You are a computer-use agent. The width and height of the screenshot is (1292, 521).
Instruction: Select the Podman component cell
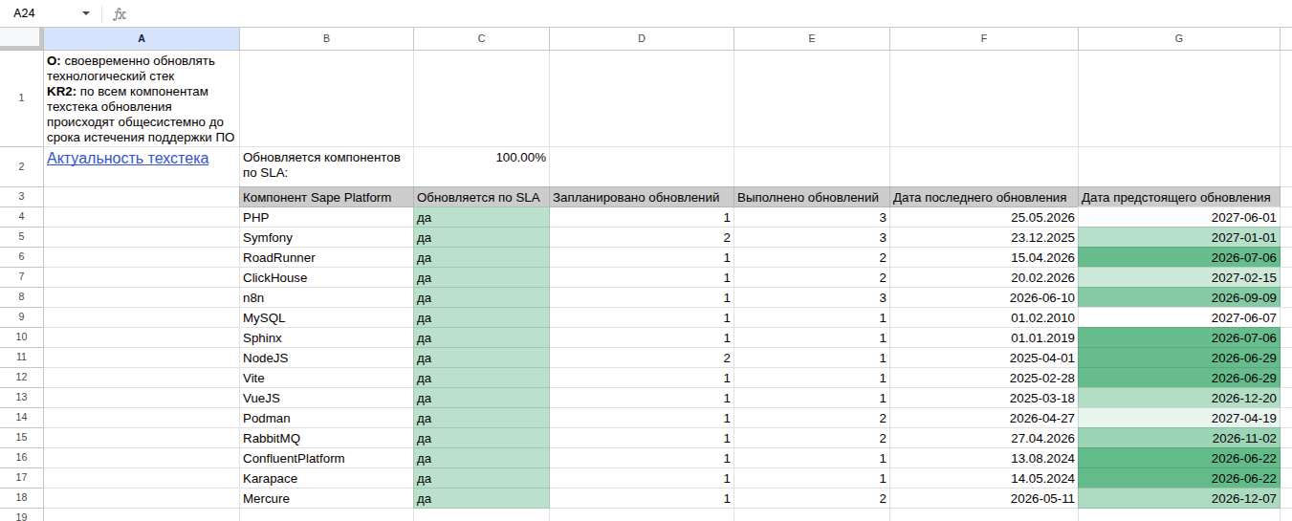point(326,418)
